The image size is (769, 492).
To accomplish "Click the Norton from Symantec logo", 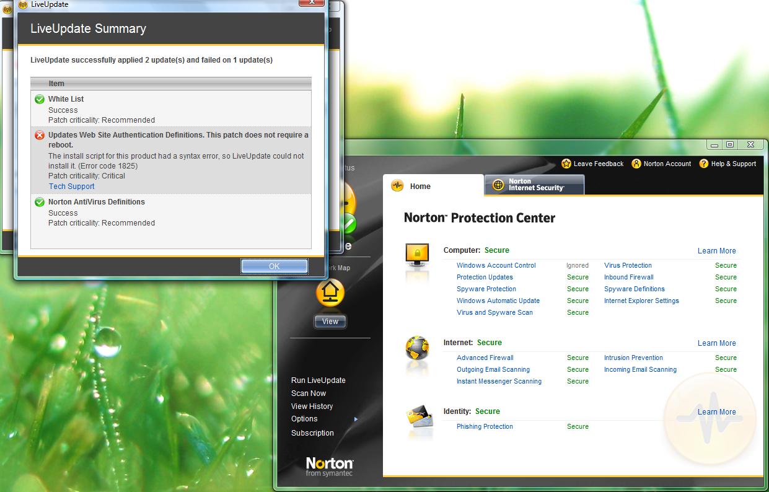I will pyautogui.click(x=330, y=467).
